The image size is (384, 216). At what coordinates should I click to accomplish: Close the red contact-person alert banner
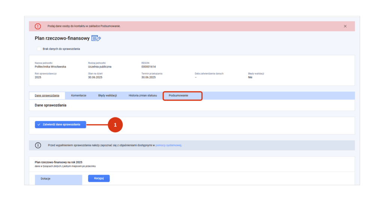pyautogui.click(x=345, y=26)
